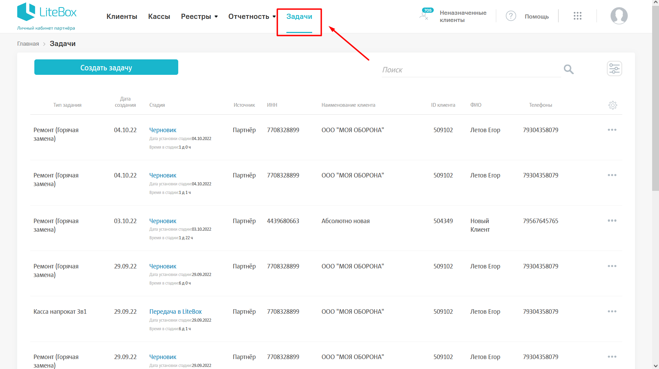Open the user profile avatar

click(x=619, y=16)
